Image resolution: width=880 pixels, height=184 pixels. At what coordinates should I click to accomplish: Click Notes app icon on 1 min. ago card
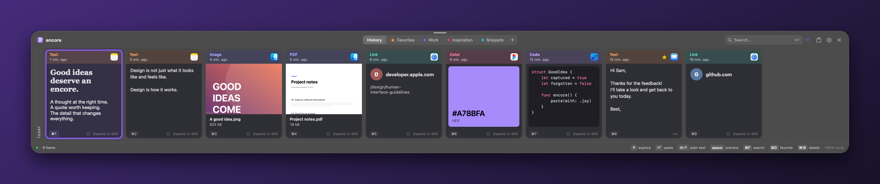point(114,57)
